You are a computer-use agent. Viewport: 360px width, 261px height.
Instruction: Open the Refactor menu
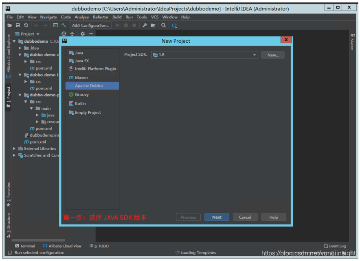click(101, 17)
